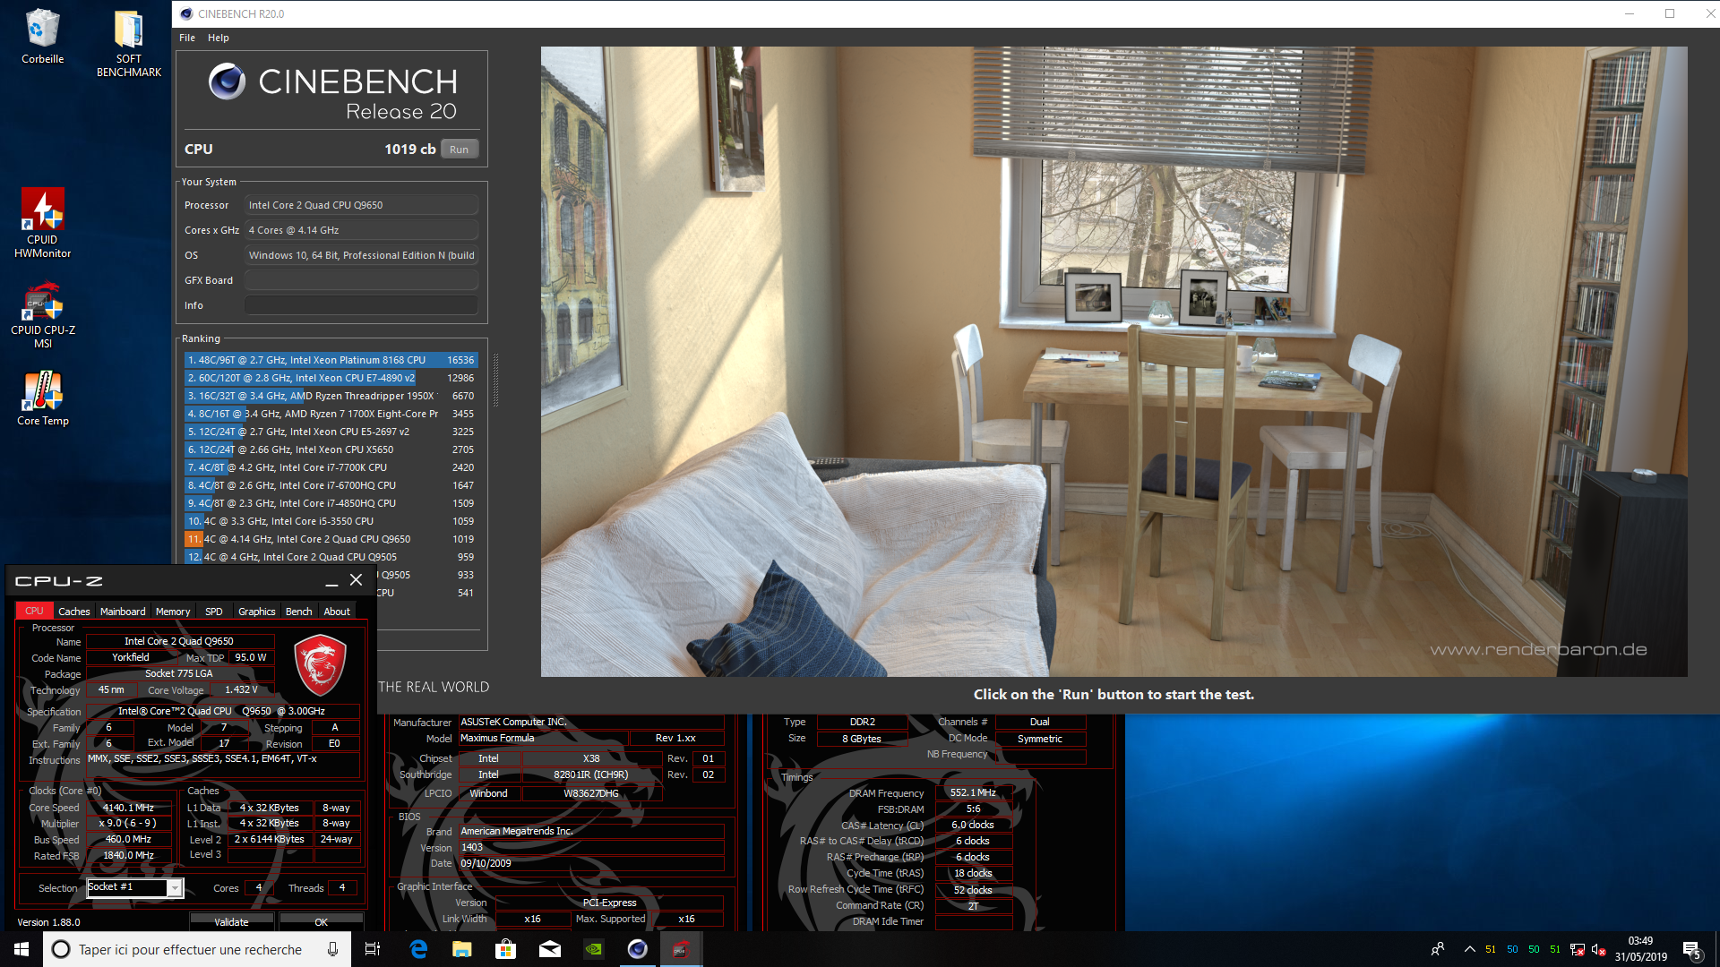This screenshot has width=1720, height=967.
Task: Open Task View from the taskbar
Action: (x=373, y=949)
